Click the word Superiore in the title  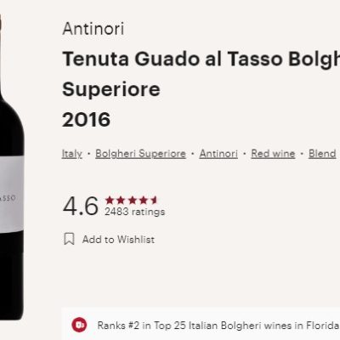click(x=111, y=89)
